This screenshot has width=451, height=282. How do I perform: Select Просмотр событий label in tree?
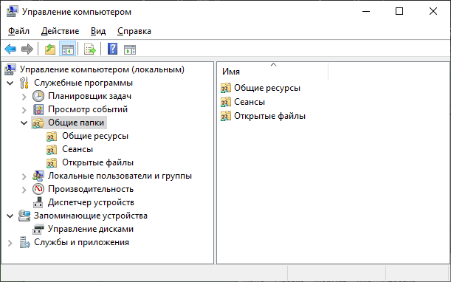coord(88,109)
